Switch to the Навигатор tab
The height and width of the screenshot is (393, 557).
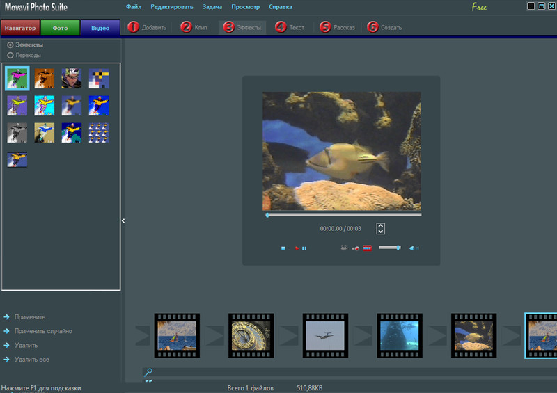click(x=20, y=28)
